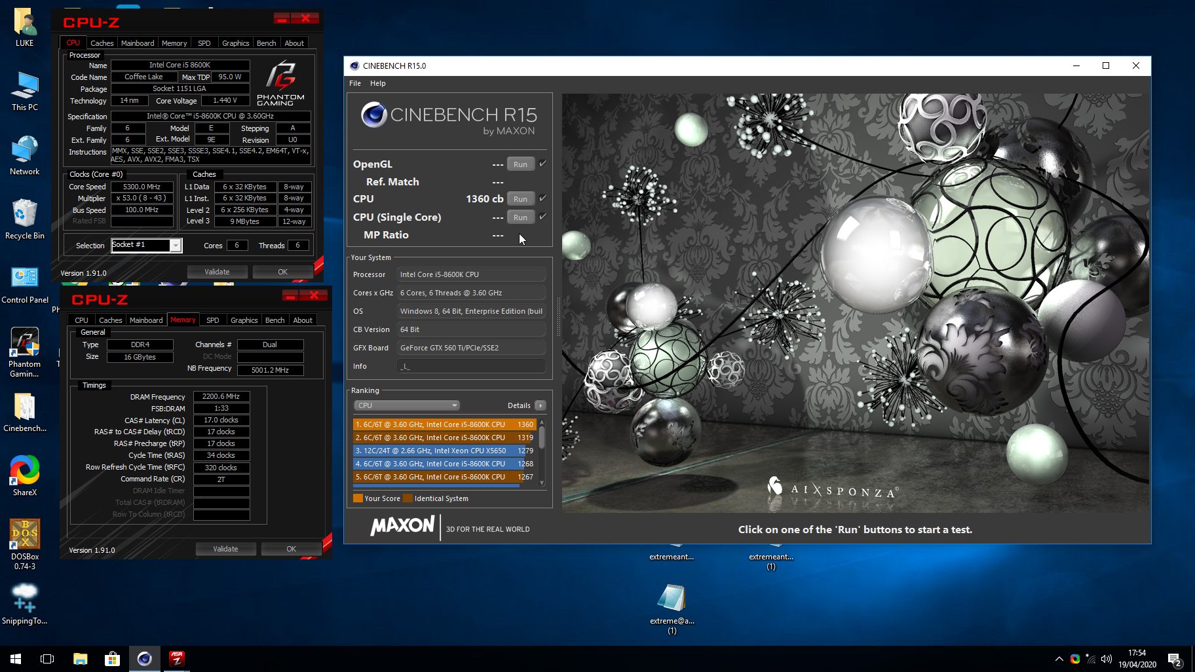This screenshot has width=1195, height=672.
Task: Expand ranking Details arrow
Action: [x=541, y=405]
